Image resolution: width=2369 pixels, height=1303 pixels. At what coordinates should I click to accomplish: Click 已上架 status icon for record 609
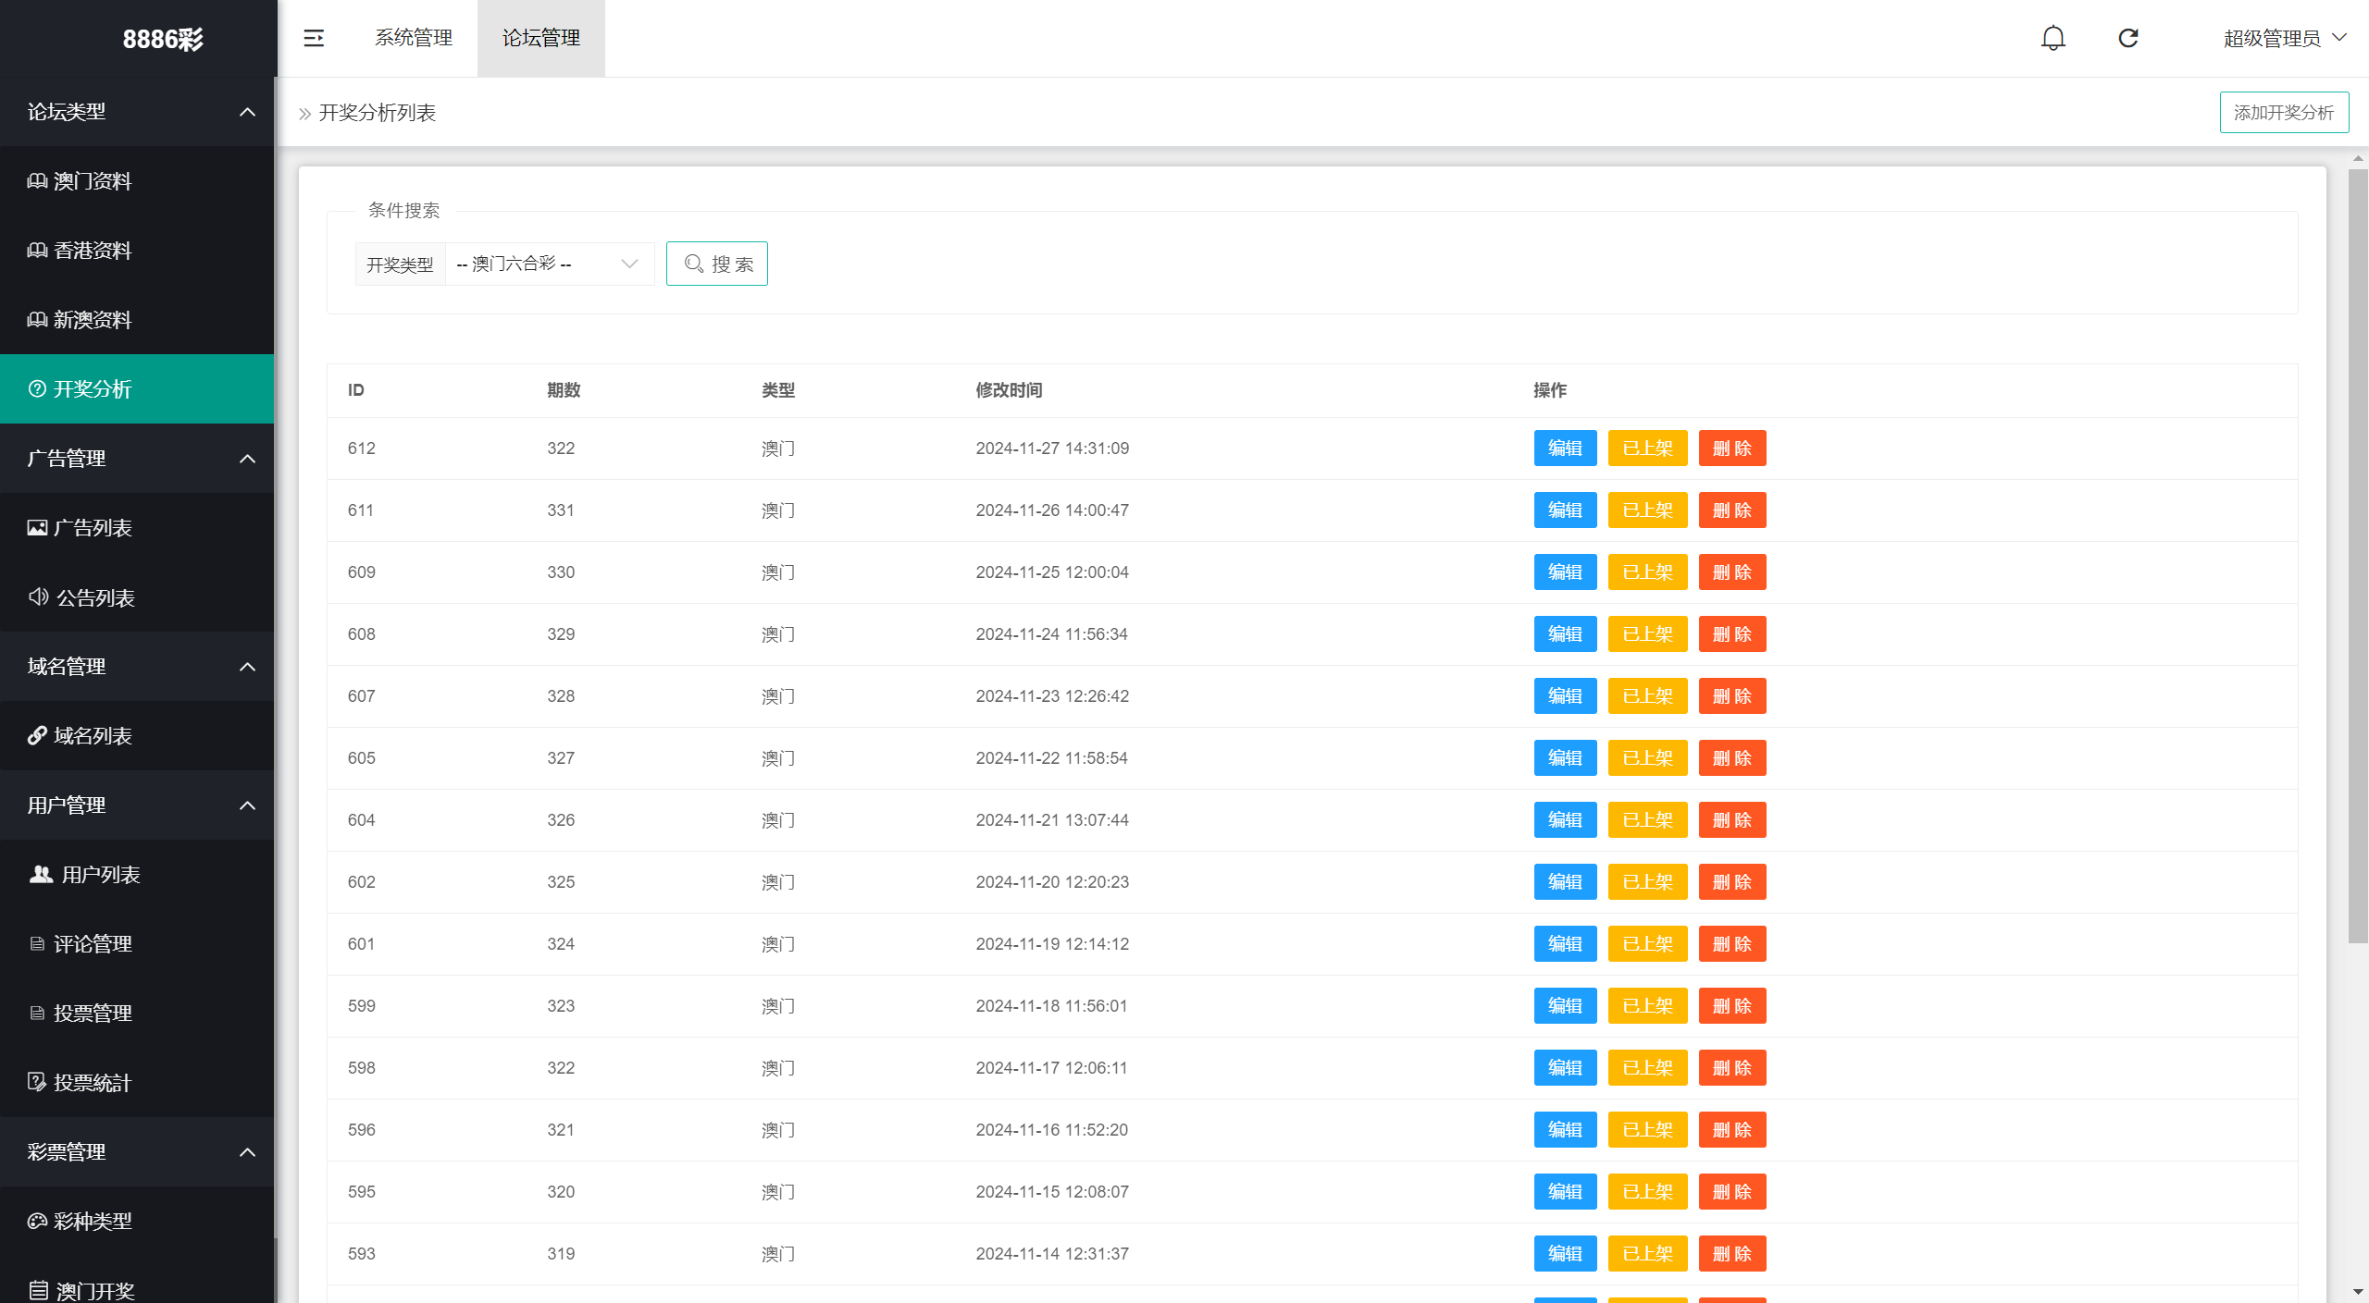pyautogui.click(x=1647, y=572)
